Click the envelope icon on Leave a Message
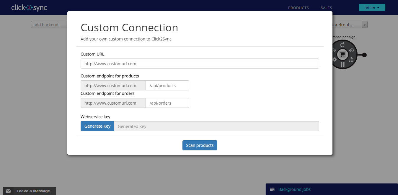 pyautogui.click(x=8, y=191)
